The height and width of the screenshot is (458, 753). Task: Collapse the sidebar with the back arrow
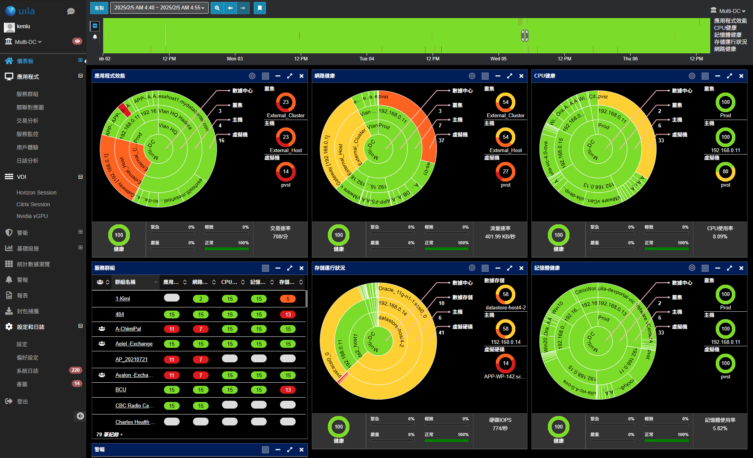click(x=80, y=416)
